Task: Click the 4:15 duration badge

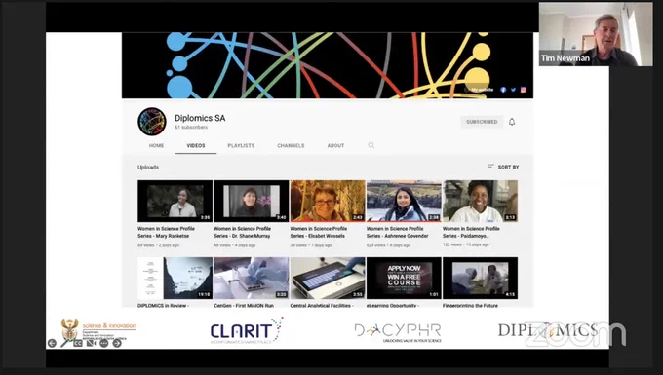Action: pyautogui.click(x=510, y=294)
